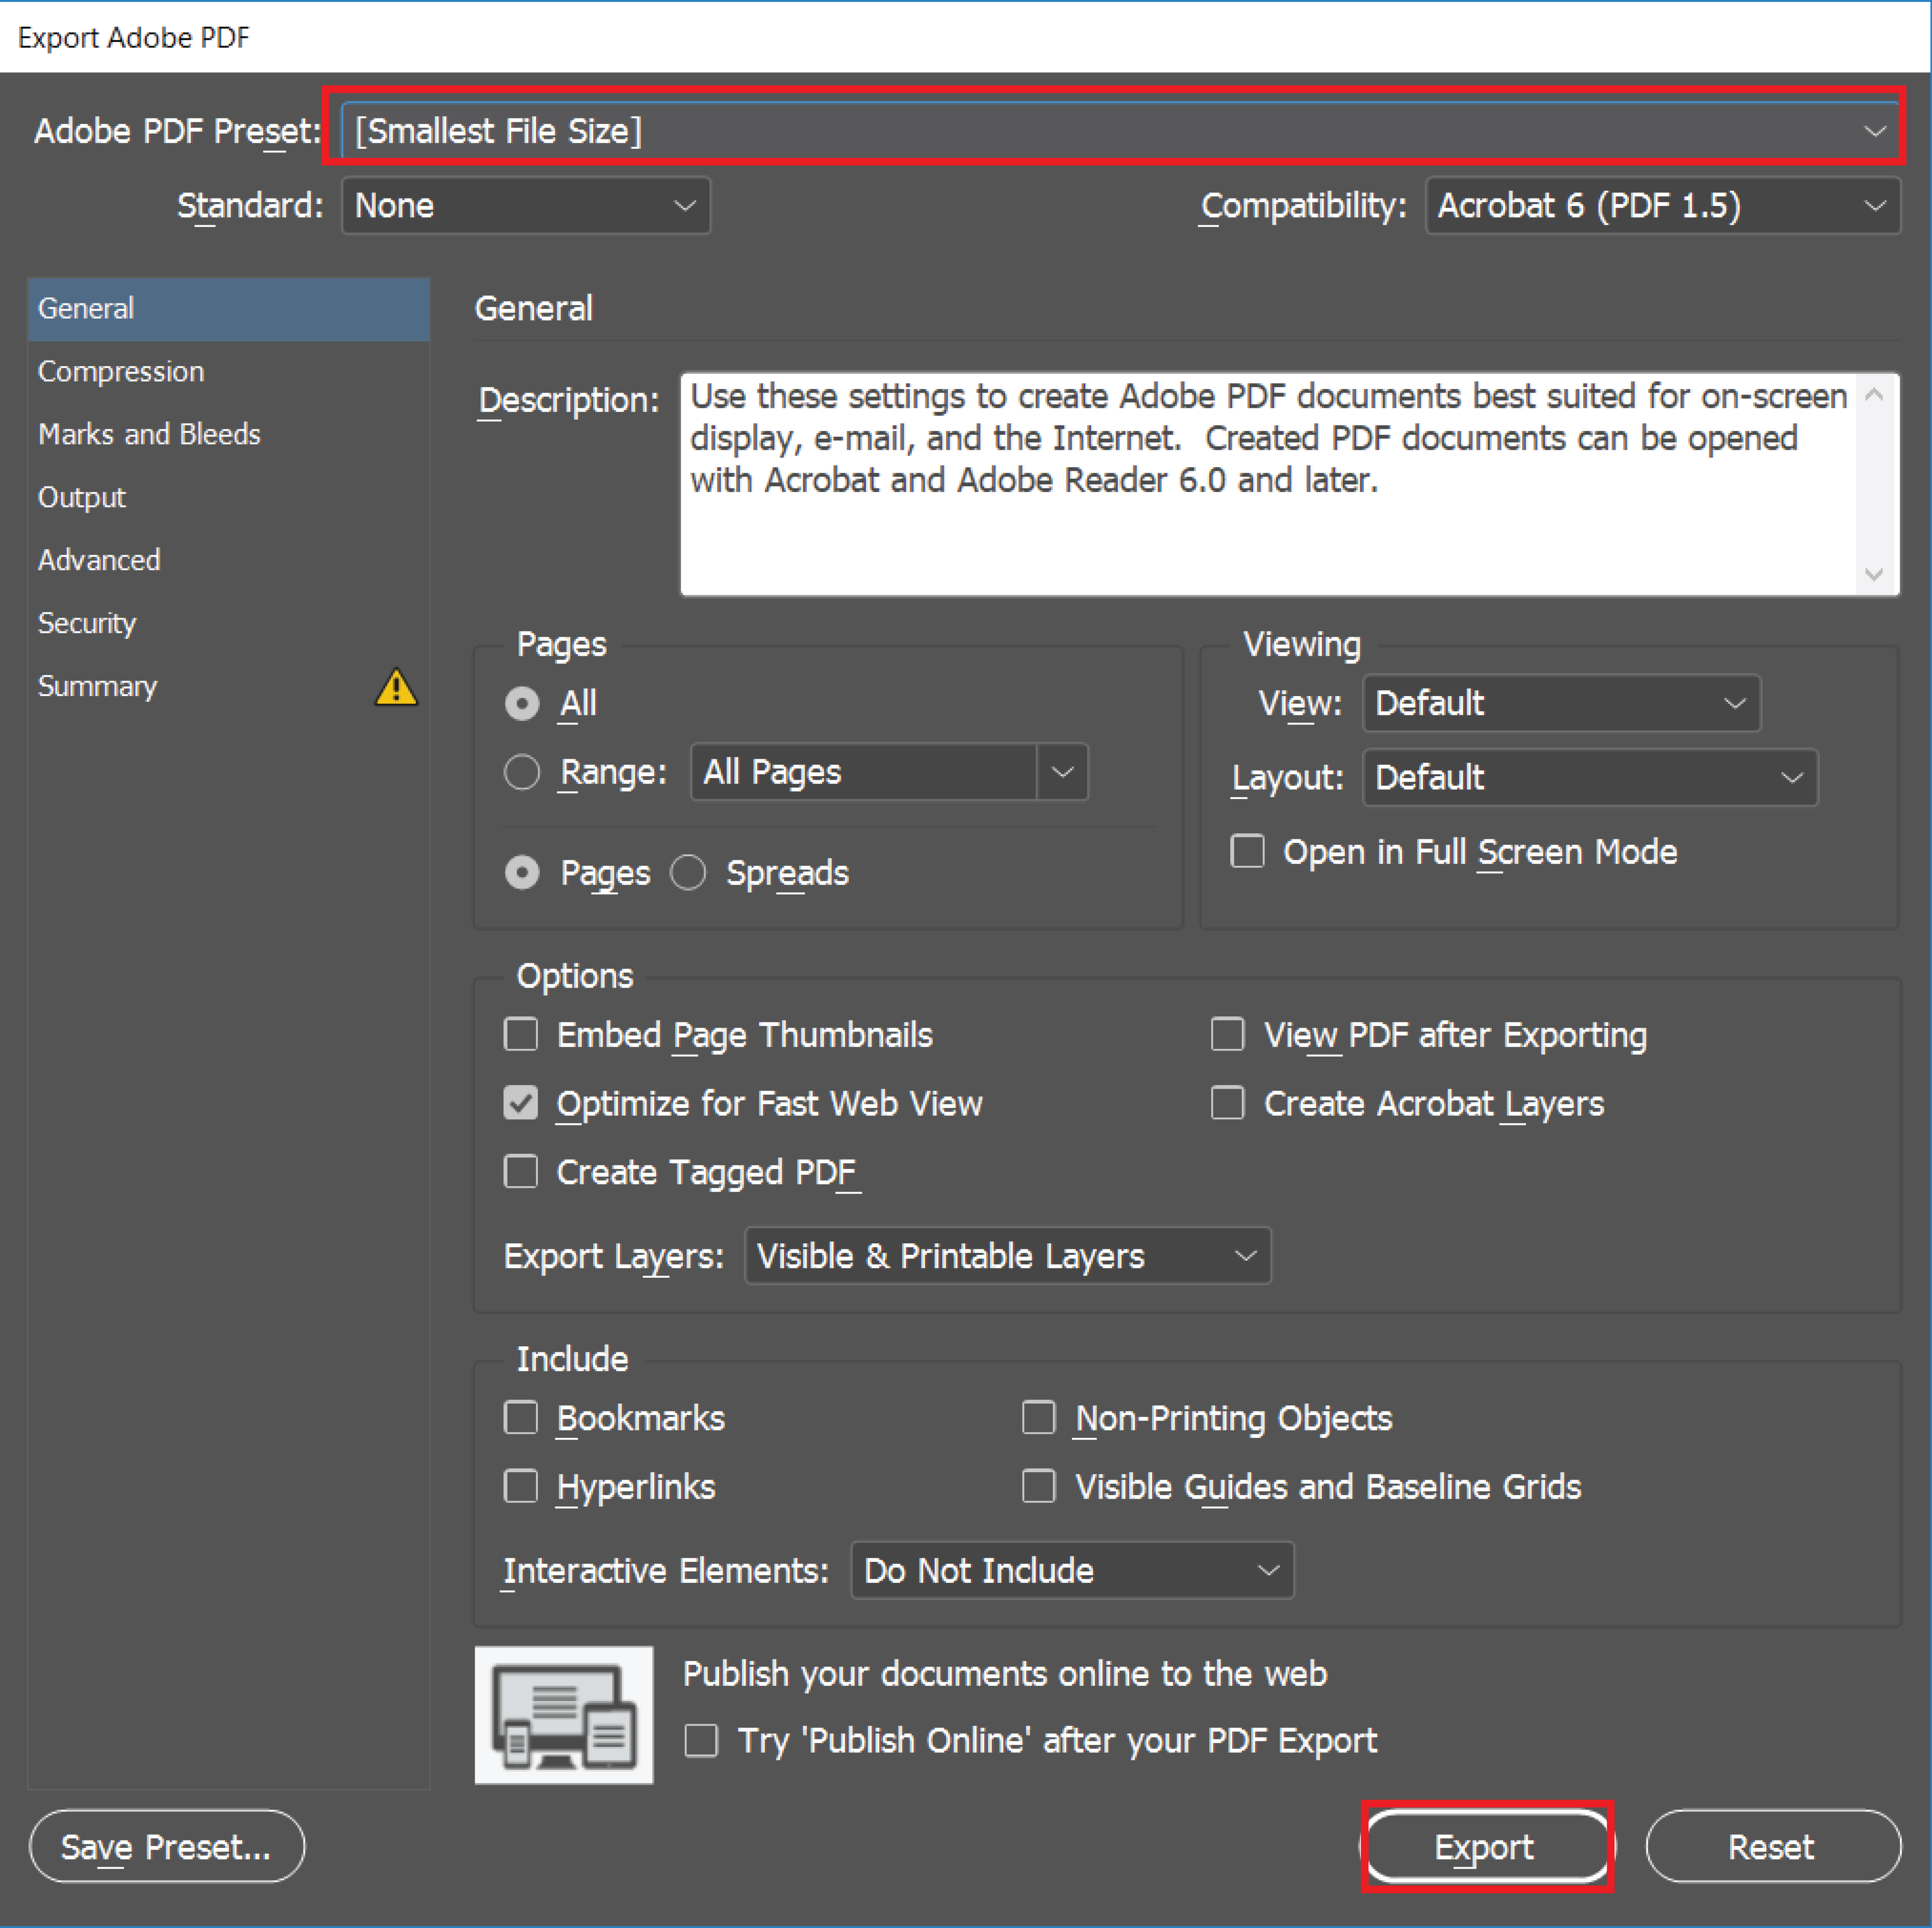Screen dimensions: 1932x1928
Task: Open Interactive Elements dropdown
Action: 1071,1570
